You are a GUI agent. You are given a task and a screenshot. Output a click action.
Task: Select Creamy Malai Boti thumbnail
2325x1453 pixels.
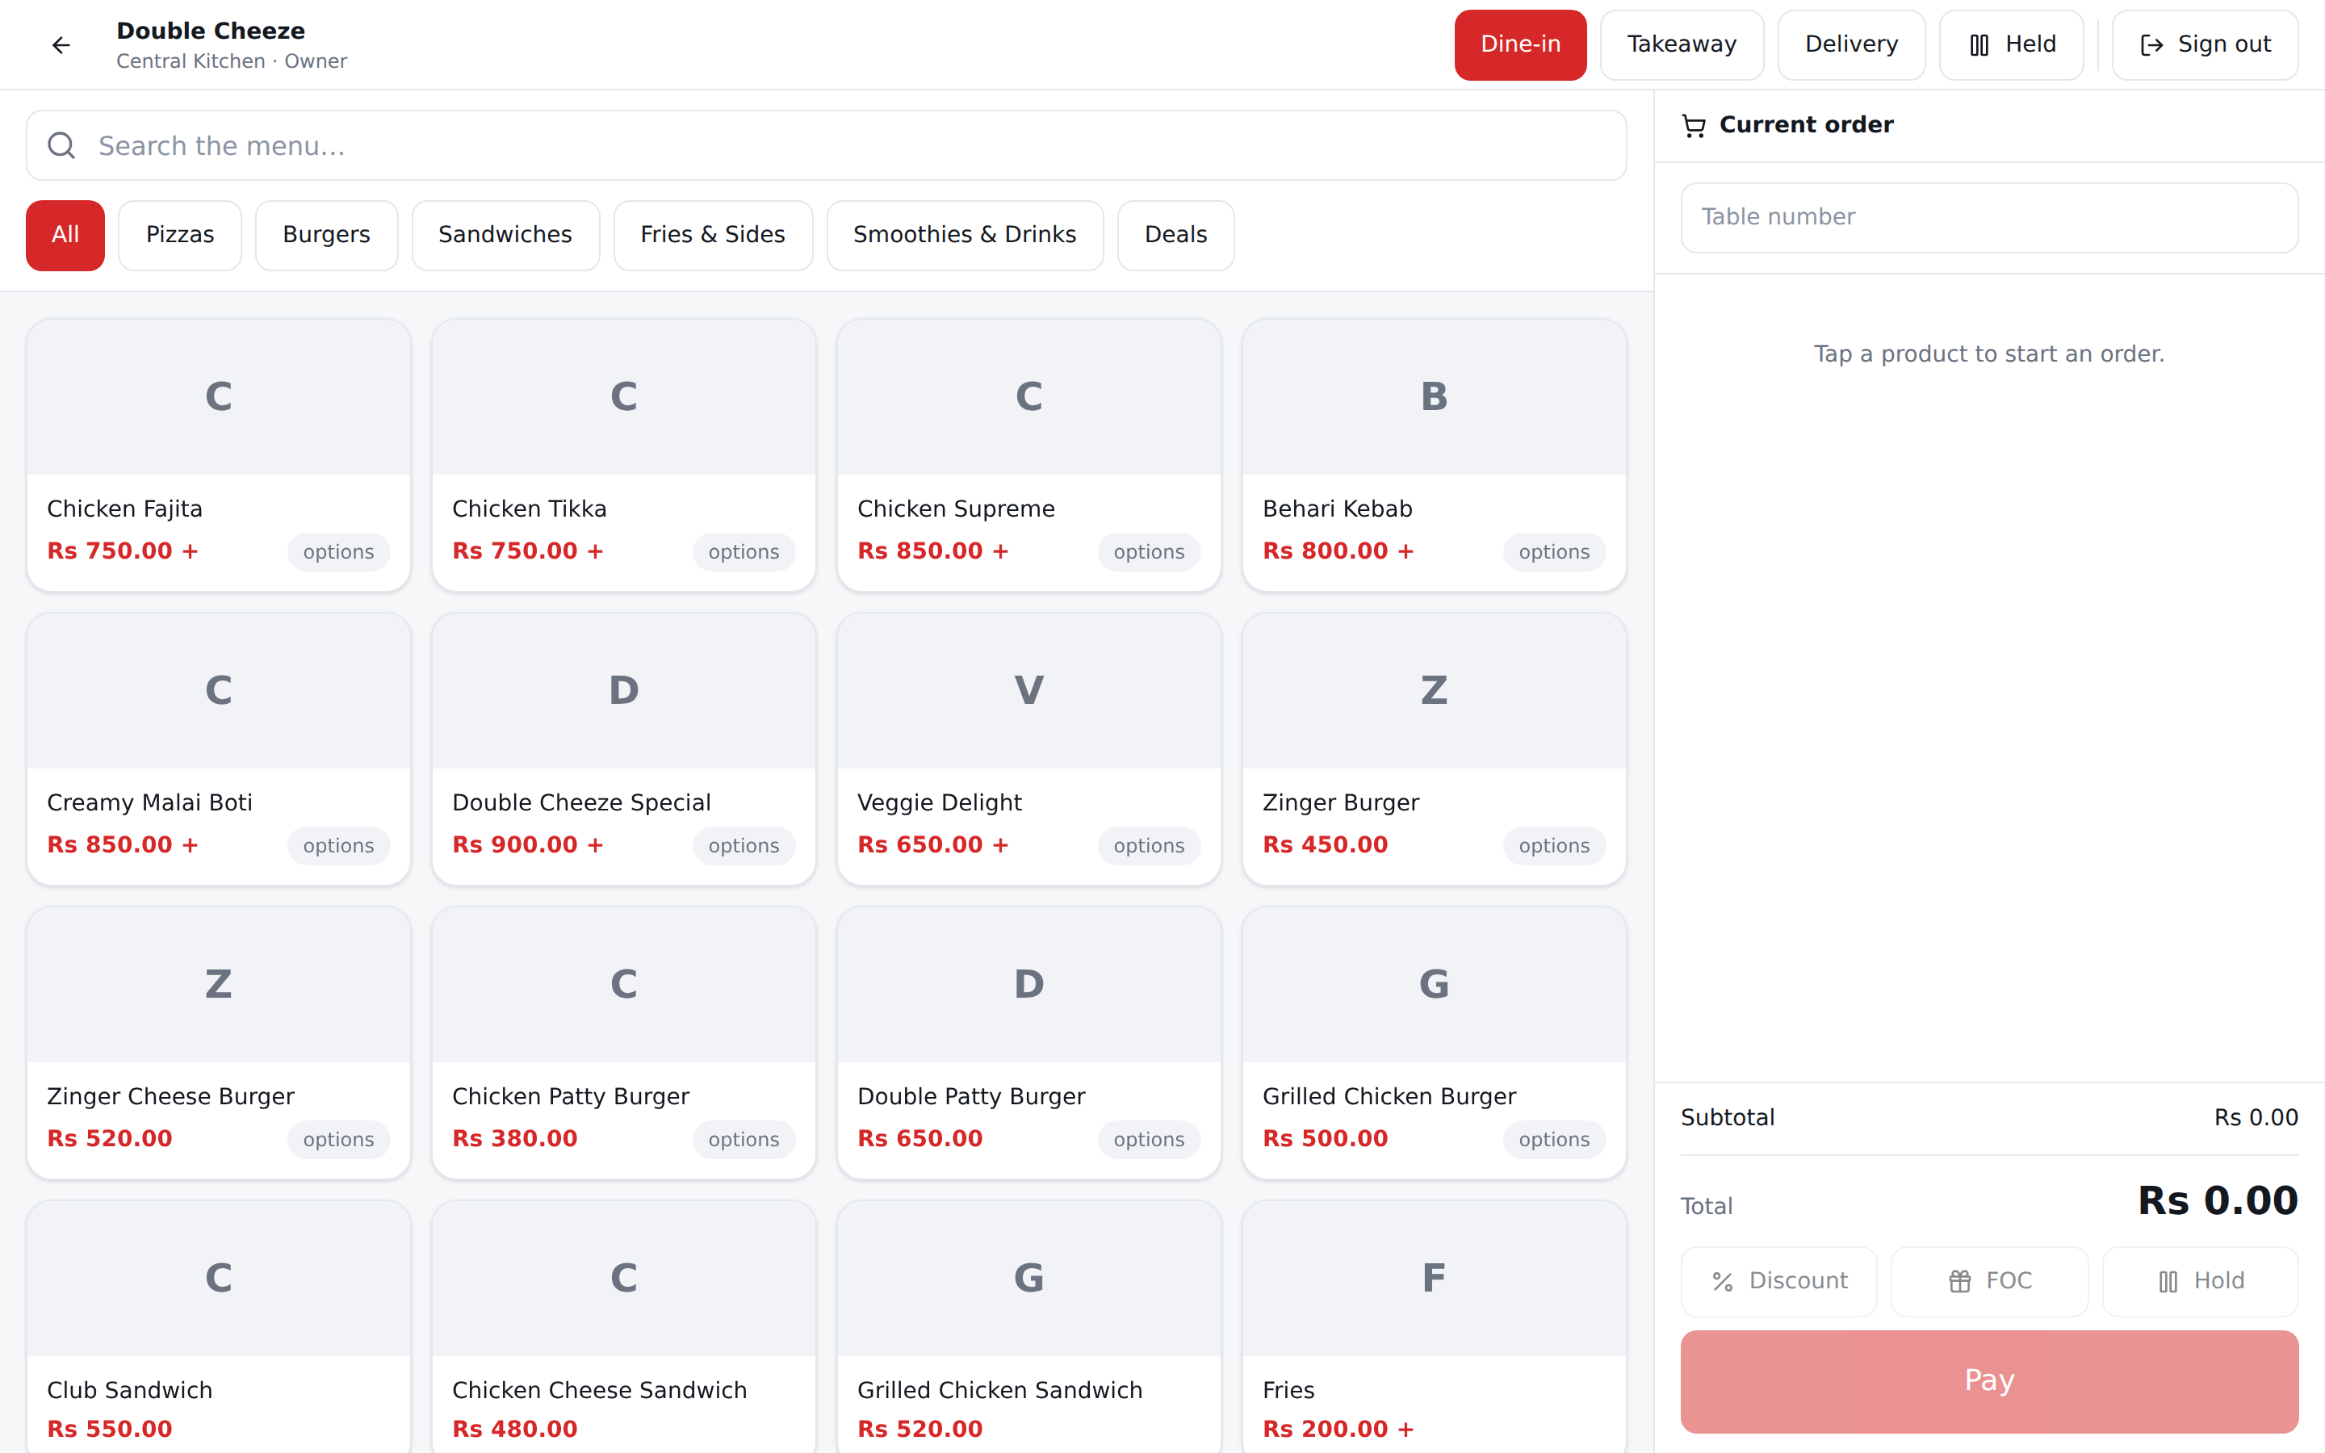219,691
